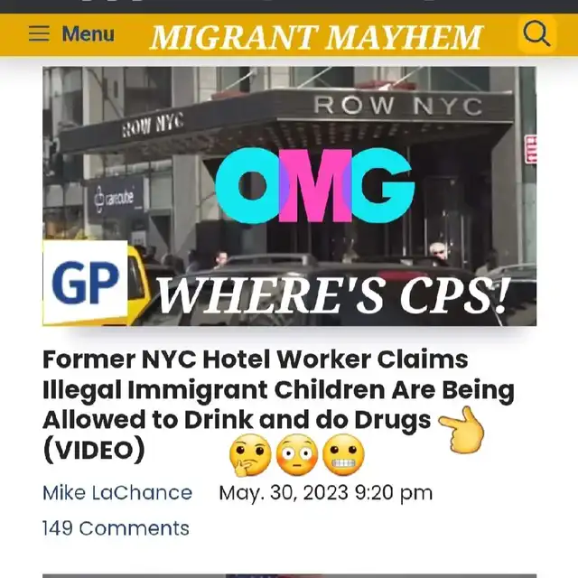Open the hamburger menu icon
The height and width of the screenshot is (578, 578).
tap(39, 33)
